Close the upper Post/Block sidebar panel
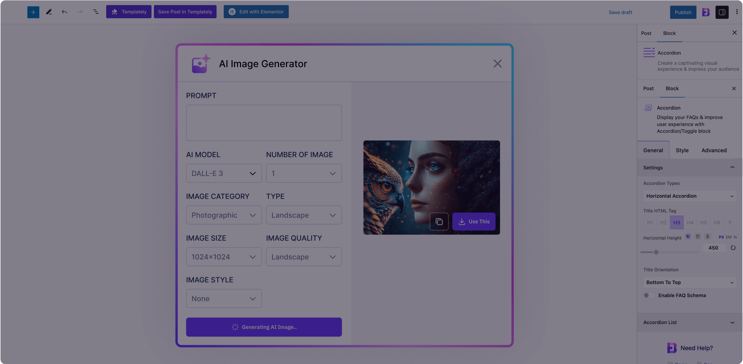743x364 pixels. coord(735,32)
